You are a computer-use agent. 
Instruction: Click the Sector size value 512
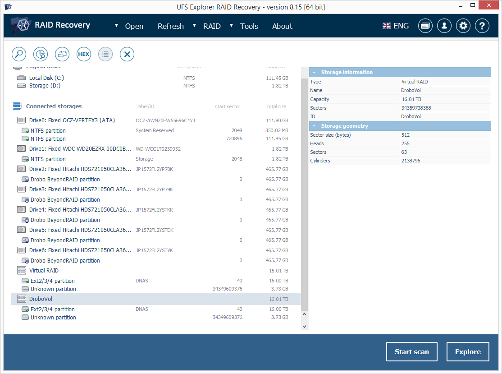click(x=405, y=135)
